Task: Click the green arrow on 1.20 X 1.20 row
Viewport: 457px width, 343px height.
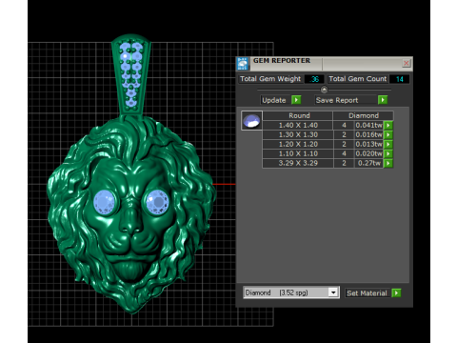Action: pyautogui.click(x=388, y=144)
